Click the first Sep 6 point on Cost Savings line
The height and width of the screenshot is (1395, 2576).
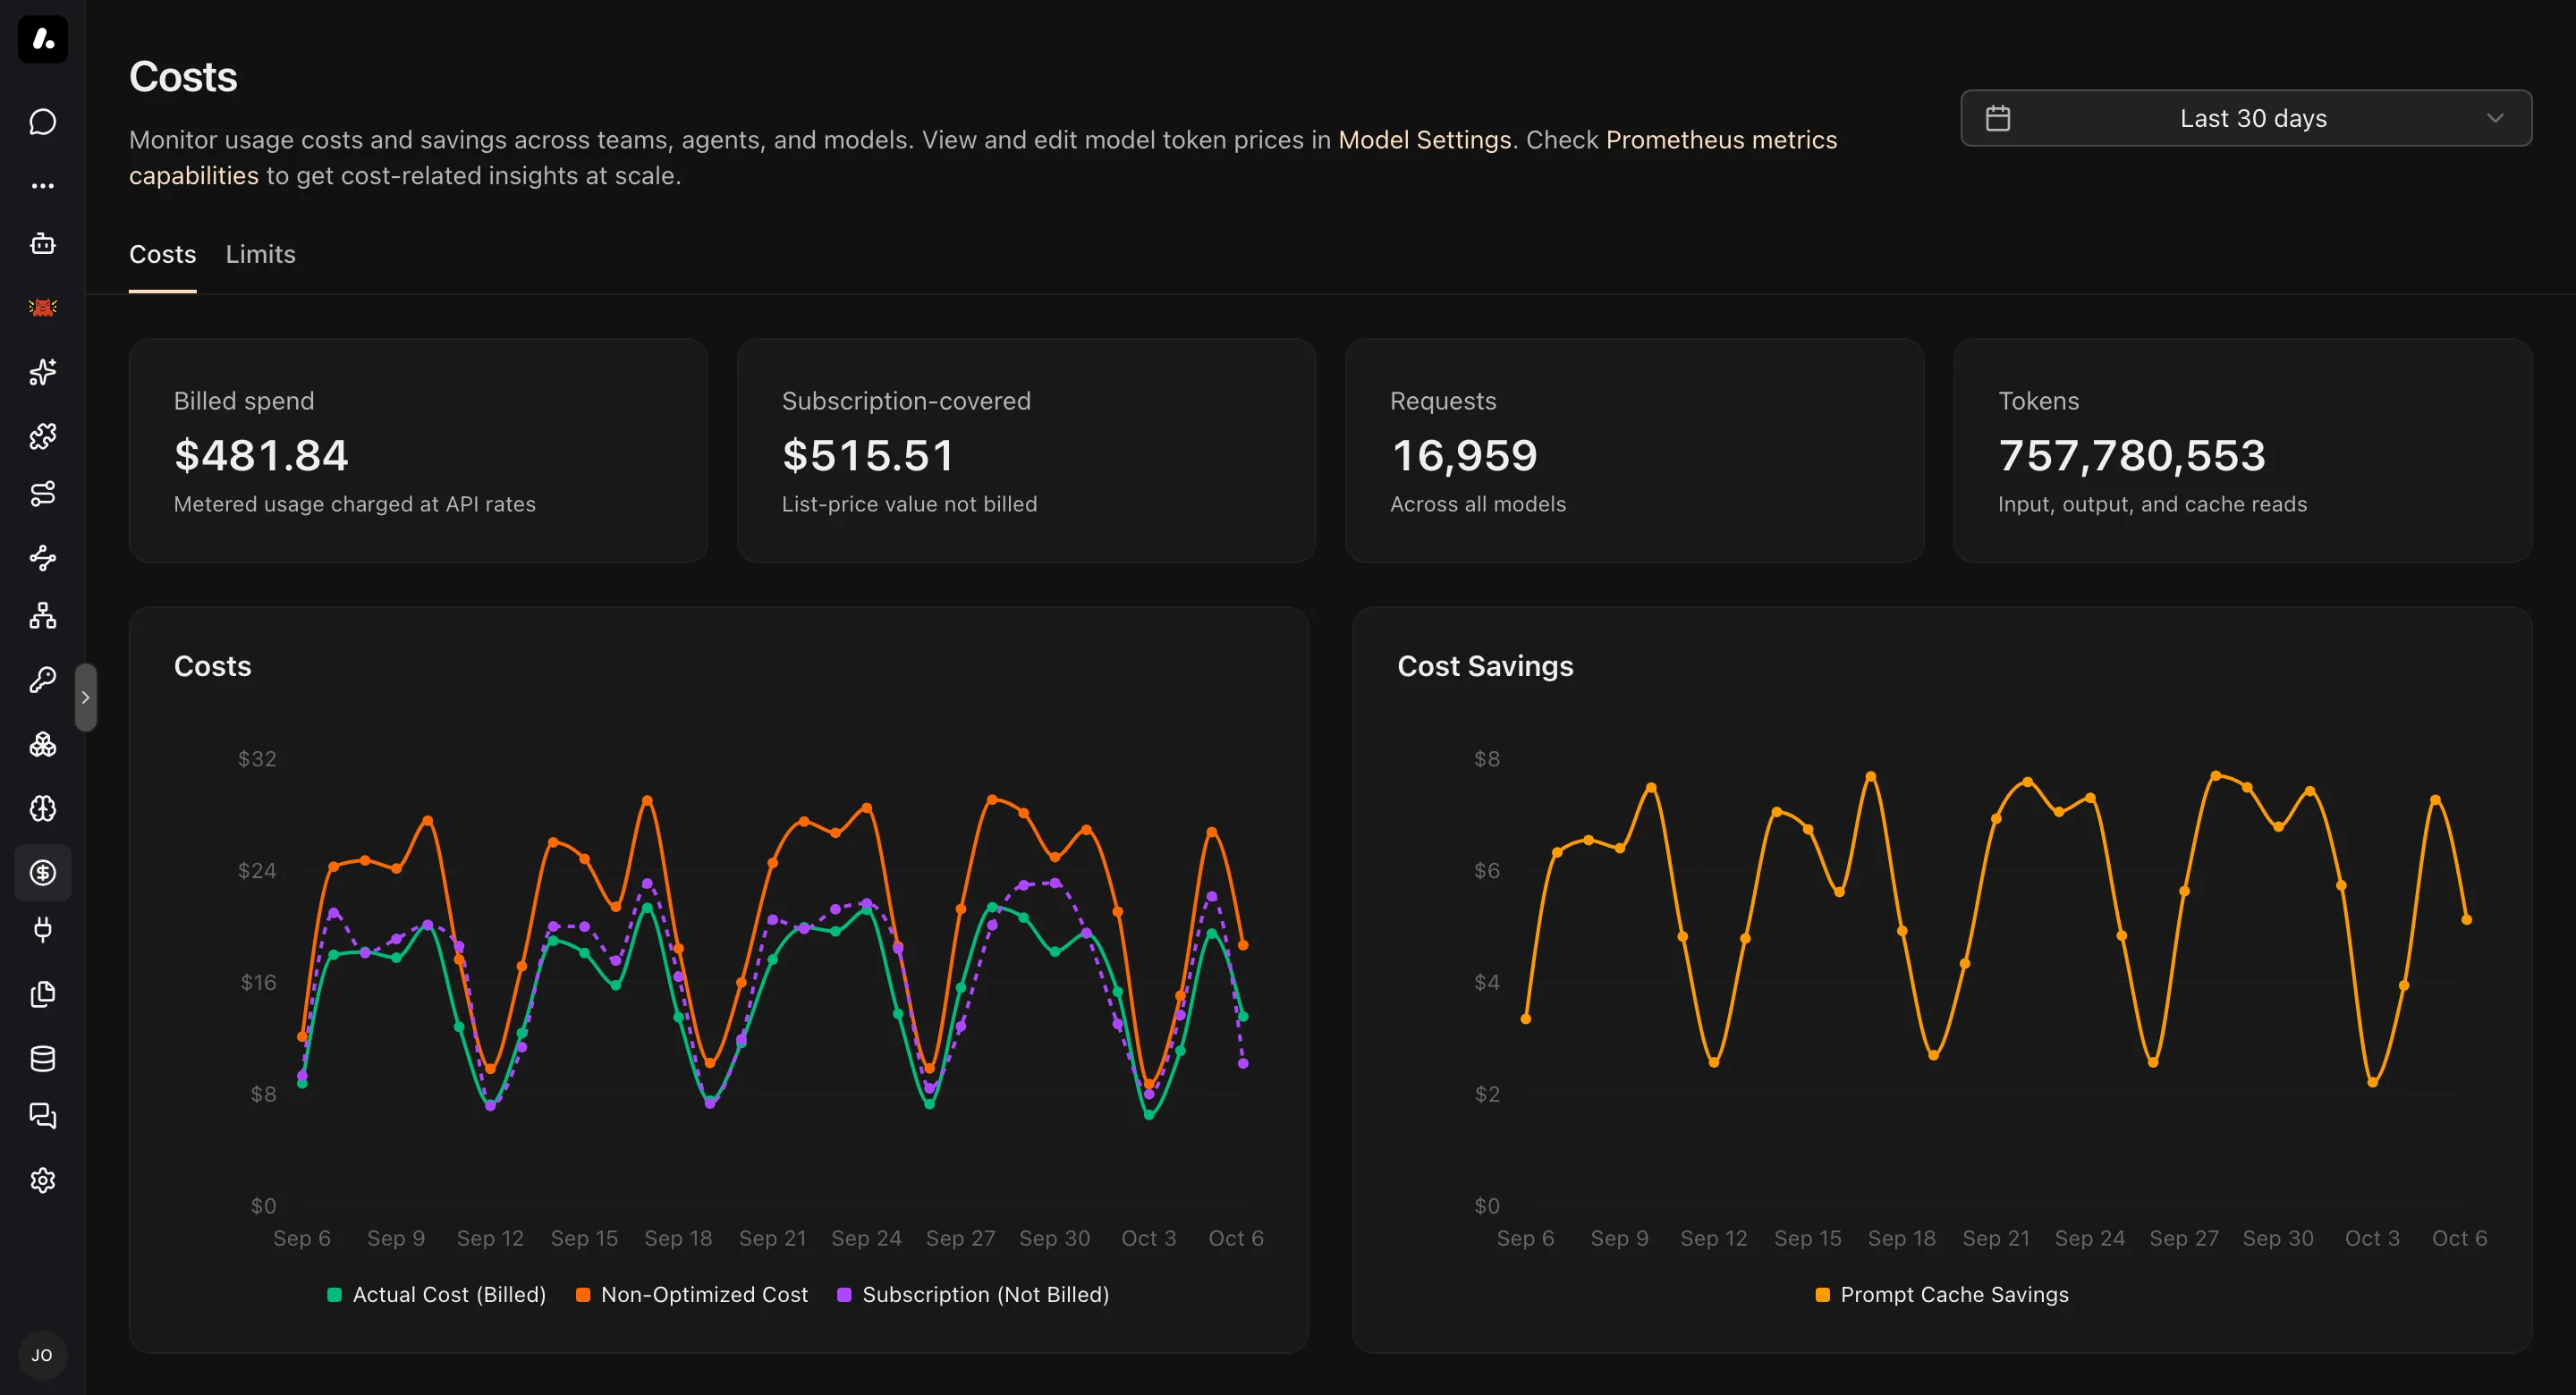(x=1525, y=1019)
